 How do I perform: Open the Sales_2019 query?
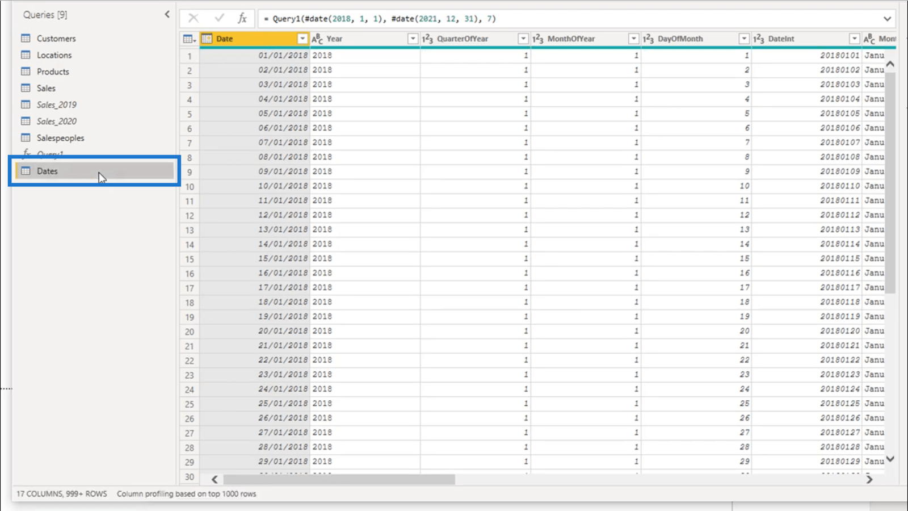pyautogui.click(x=57, y=104)
